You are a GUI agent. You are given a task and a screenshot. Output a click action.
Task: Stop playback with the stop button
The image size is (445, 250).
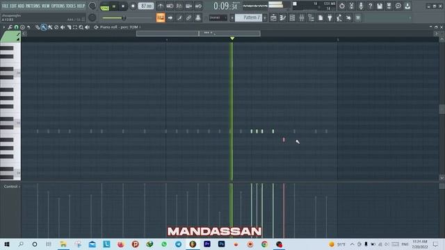click(123, 6)
